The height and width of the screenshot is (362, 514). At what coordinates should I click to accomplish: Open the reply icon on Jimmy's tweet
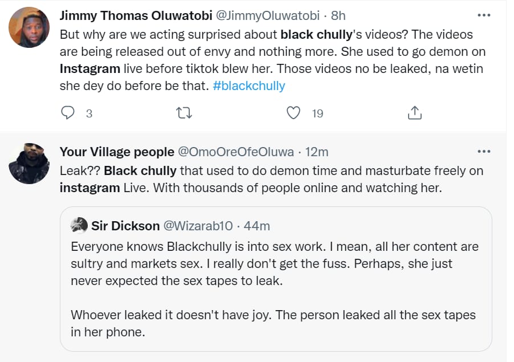tap(68, 113)
